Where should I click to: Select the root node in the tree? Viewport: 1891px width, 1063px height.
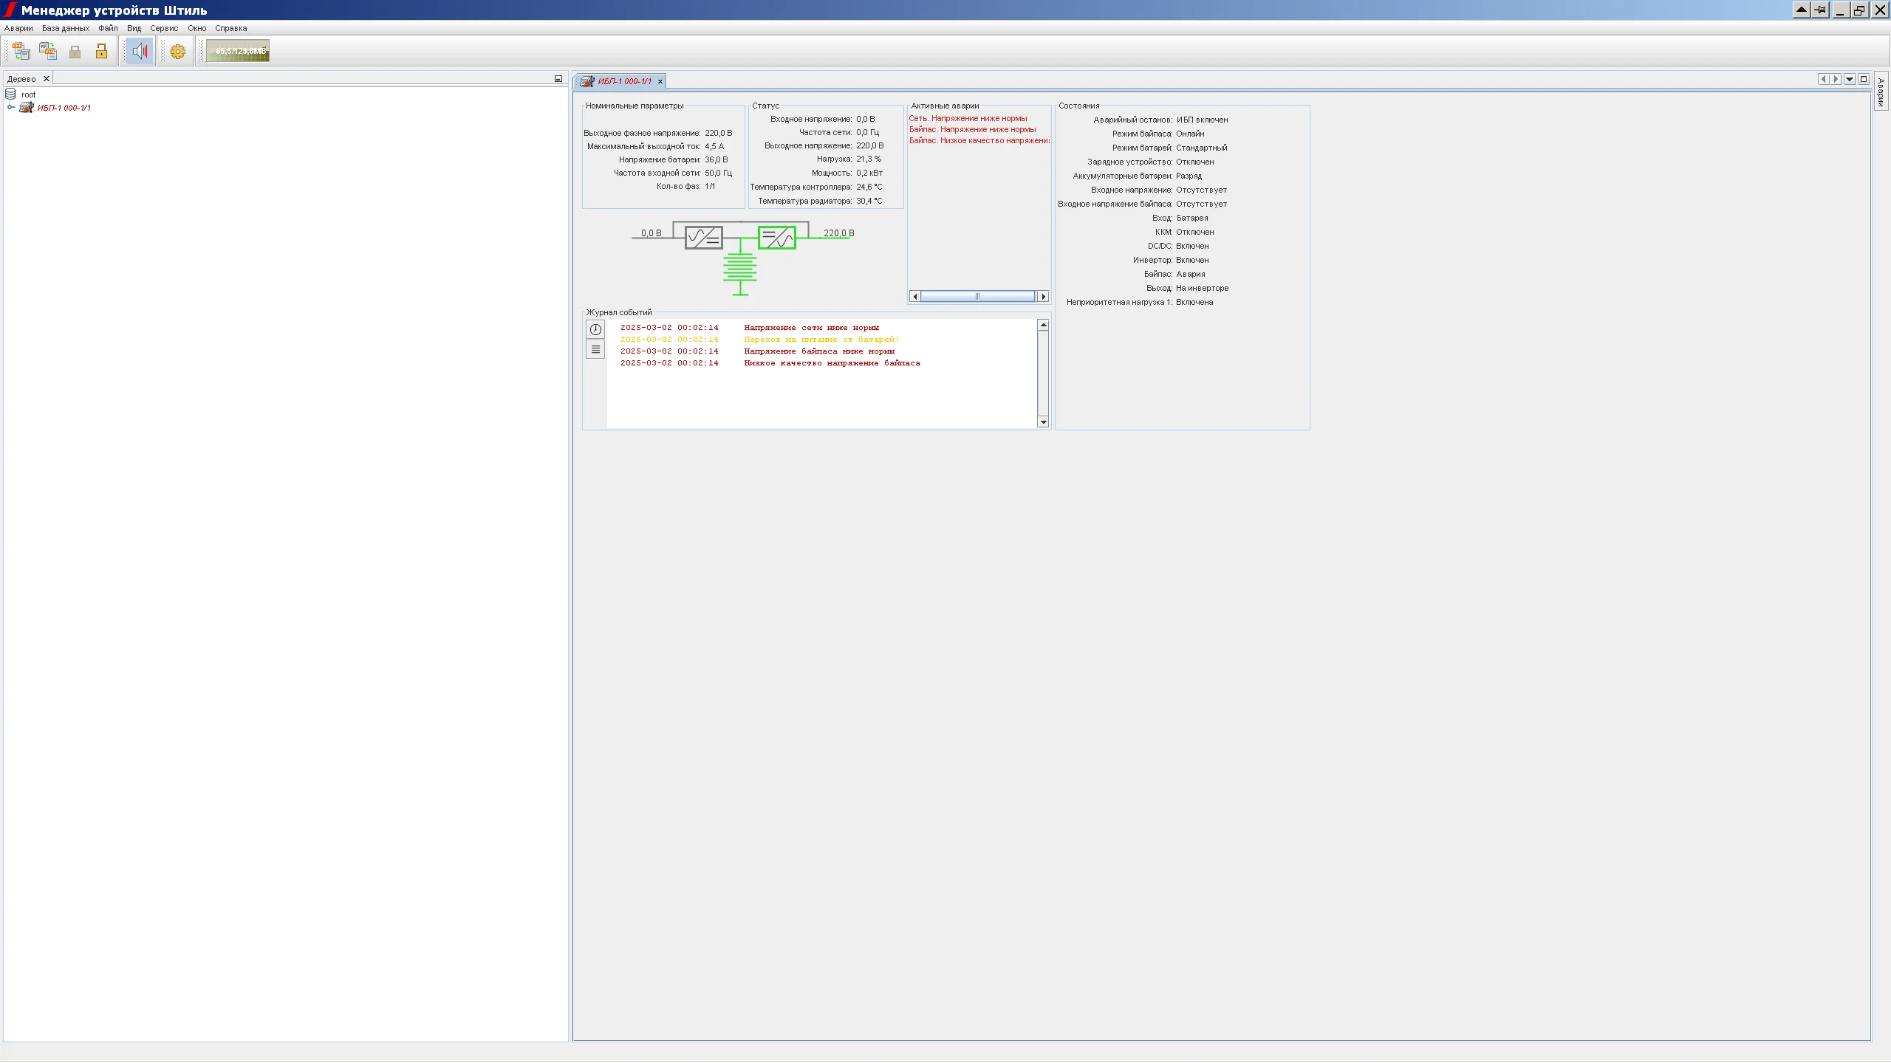pyautogui.click(x=28, y=94)
